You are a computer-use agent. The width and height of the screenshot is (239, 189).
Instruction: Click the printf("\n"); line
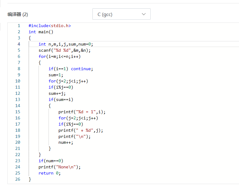coord(75,136)
